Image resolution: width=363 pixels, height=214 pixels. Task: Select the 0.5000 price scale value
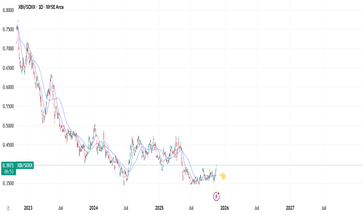click(x=8, y=126)
